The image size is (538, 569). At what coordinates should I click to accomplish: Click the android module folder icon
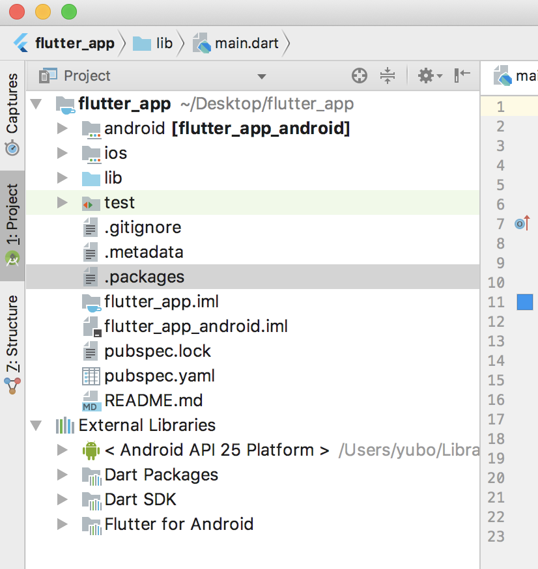click(91, 130)
